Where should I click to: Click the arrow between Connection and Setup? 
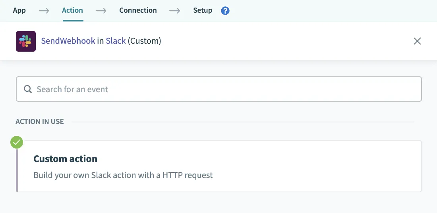pos(175,11)
